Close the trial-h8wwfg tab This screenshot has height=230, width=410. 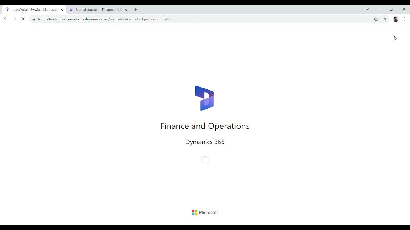(x=62, y=10)
